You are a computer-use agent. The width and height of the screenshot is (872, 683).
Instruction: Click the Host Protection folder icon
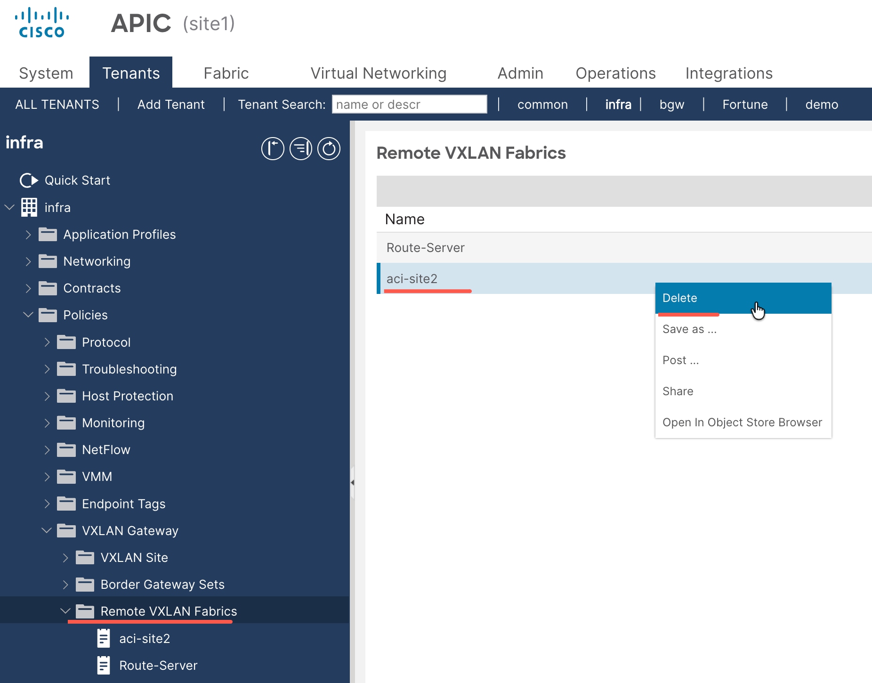(x=66, y=396)
